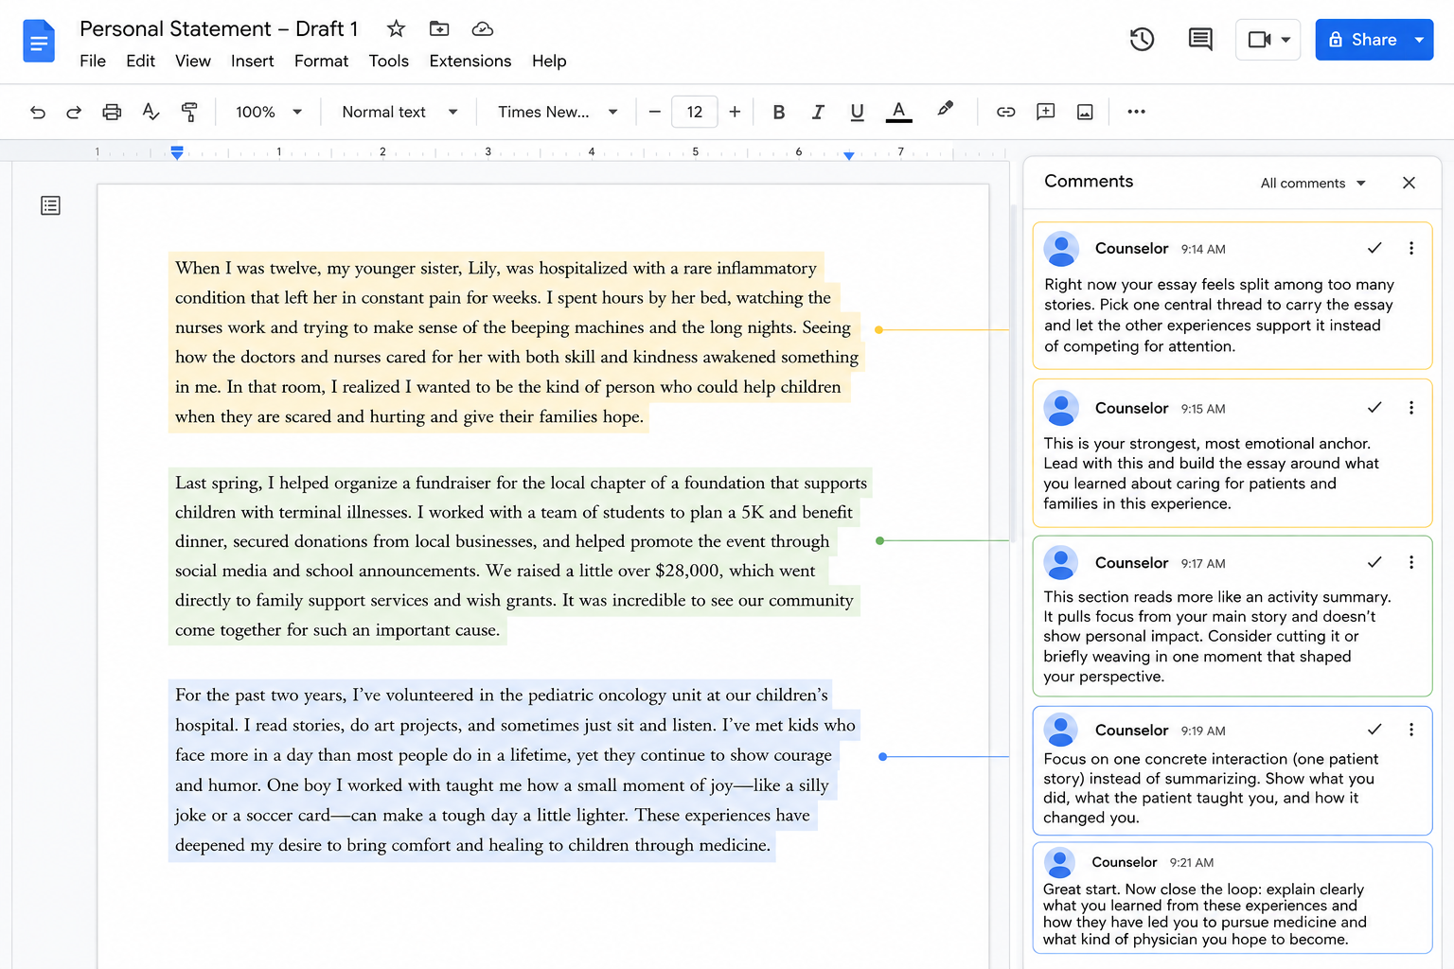Expand the video call dropdown arrow
This screenshot has width=1454, height=969.
point(1286,40)
